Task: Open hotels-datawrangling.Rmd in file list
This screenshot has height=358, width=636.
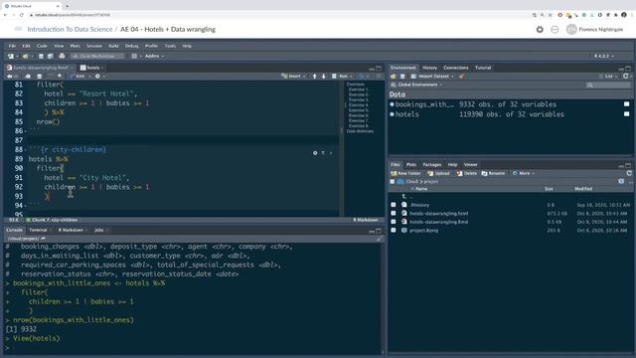Action: tap(438, 222)
